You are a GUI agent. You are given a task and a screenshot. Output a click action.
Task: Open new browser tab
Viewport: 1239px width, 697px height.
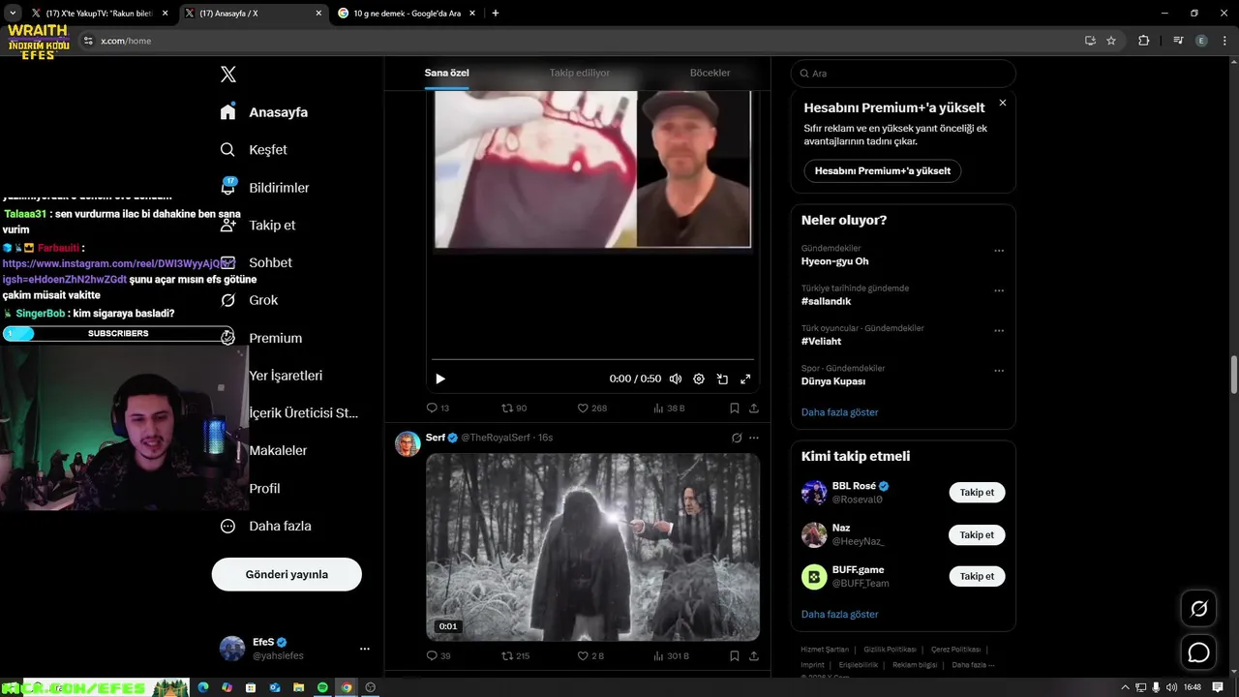coord(496,14)
